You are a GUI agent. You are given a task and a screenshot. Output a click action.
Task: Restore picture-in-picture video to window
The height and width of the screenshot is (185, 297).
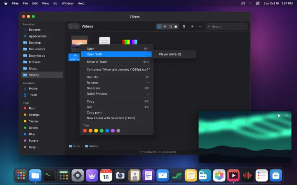pos(286,116)
